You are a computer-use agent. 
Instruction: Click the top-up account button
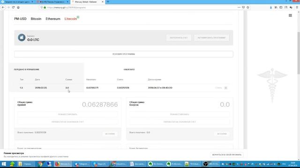(x=179, y=38)
